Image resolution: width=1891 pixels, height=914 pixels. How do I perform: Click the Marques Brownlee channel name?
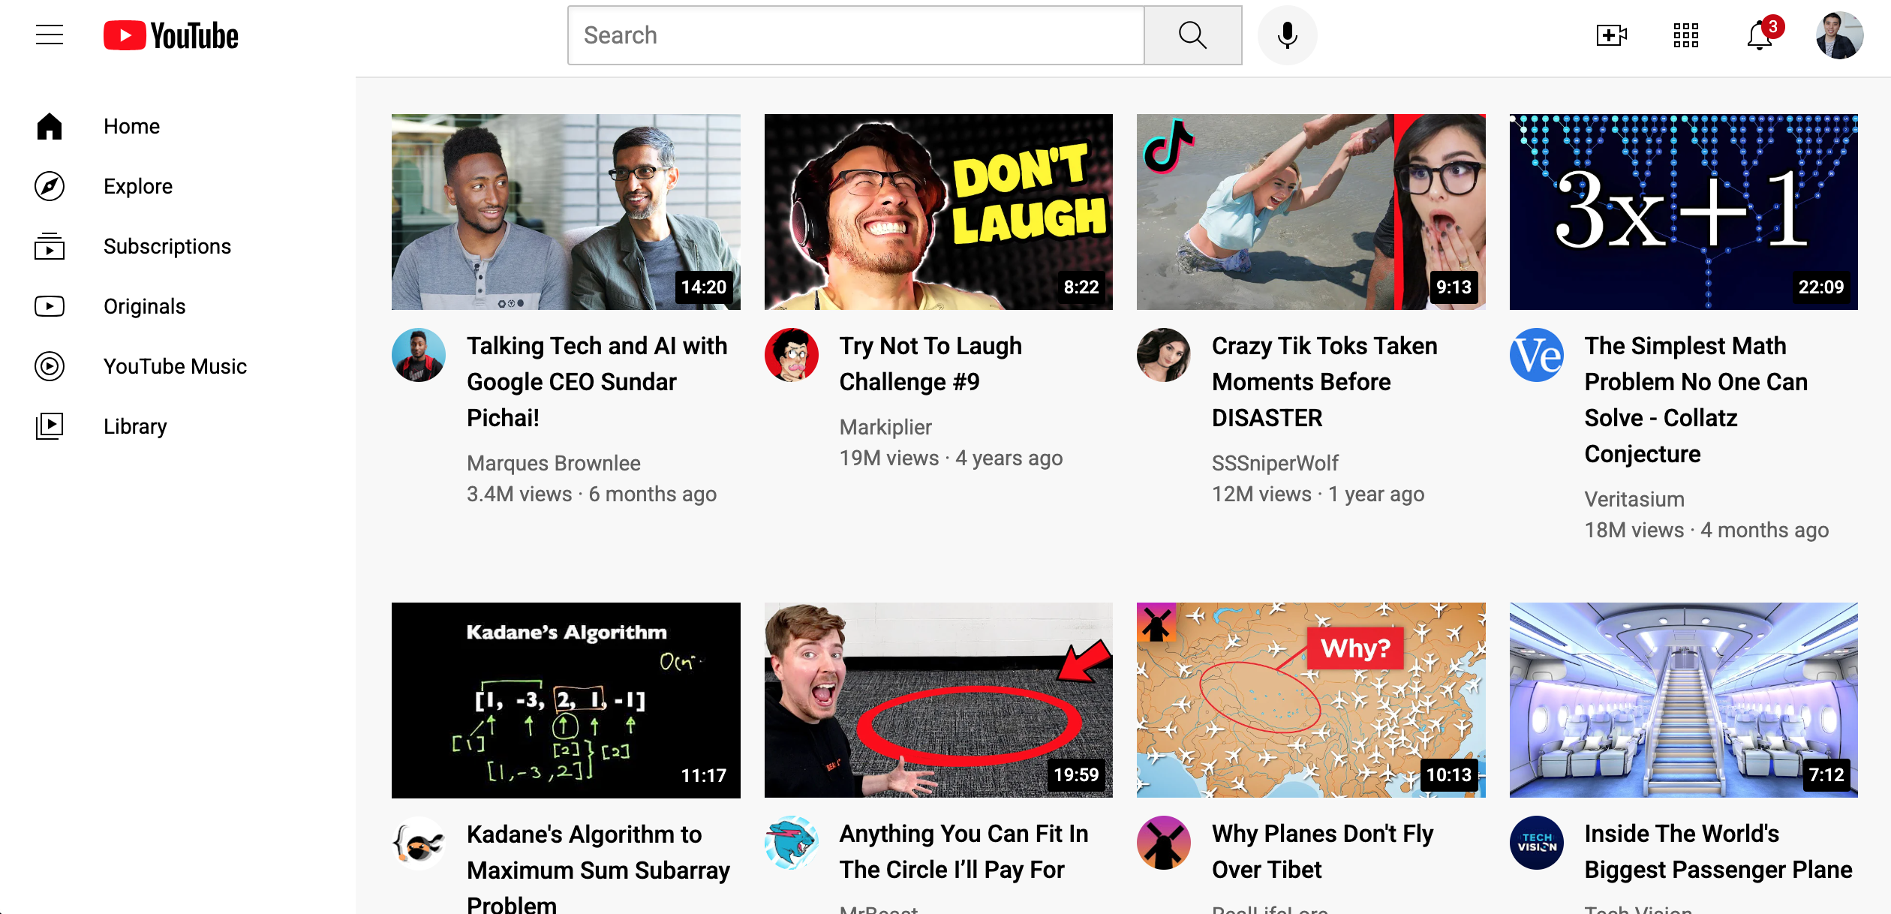pyautogui.click(x=553, y=463)
